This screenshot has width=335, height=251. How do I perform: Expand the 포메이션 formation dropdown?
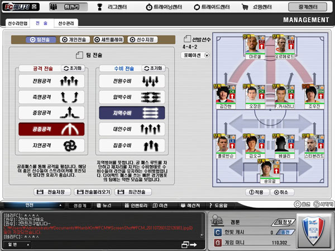197,55
